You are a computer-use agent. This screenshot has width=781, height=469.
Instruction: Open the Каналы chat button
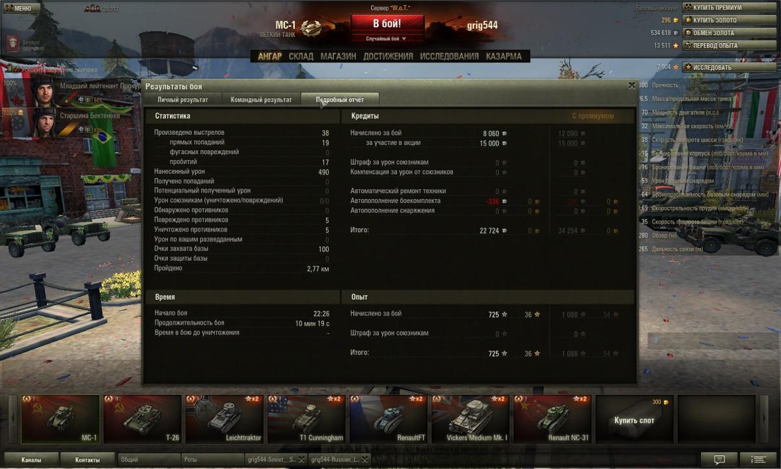point(31,459)
